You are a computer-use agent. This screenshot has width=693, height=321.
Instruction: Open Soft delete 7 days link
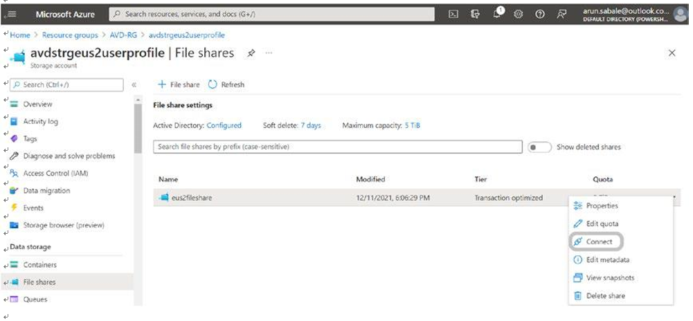311,125
